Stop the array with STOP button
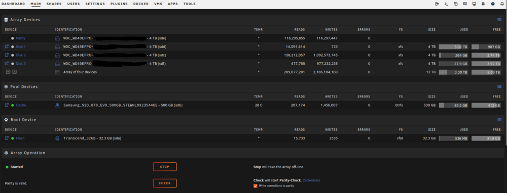507x193 pixels. (165, 167)
